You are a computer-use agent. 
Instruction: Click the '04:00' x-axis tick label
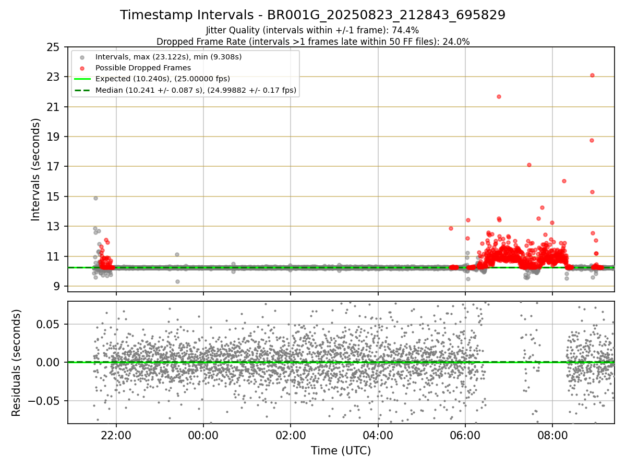(378, 435)
